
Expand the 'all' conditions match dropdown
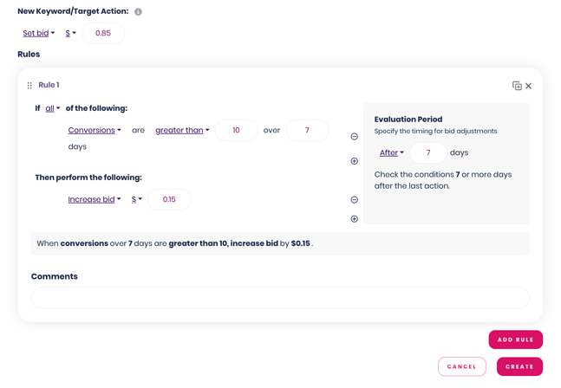pos(53,109)
